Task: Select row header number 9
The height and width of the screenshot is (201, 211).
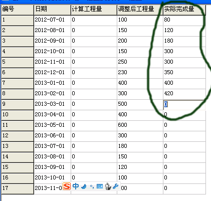Action: tap(18, 105)
